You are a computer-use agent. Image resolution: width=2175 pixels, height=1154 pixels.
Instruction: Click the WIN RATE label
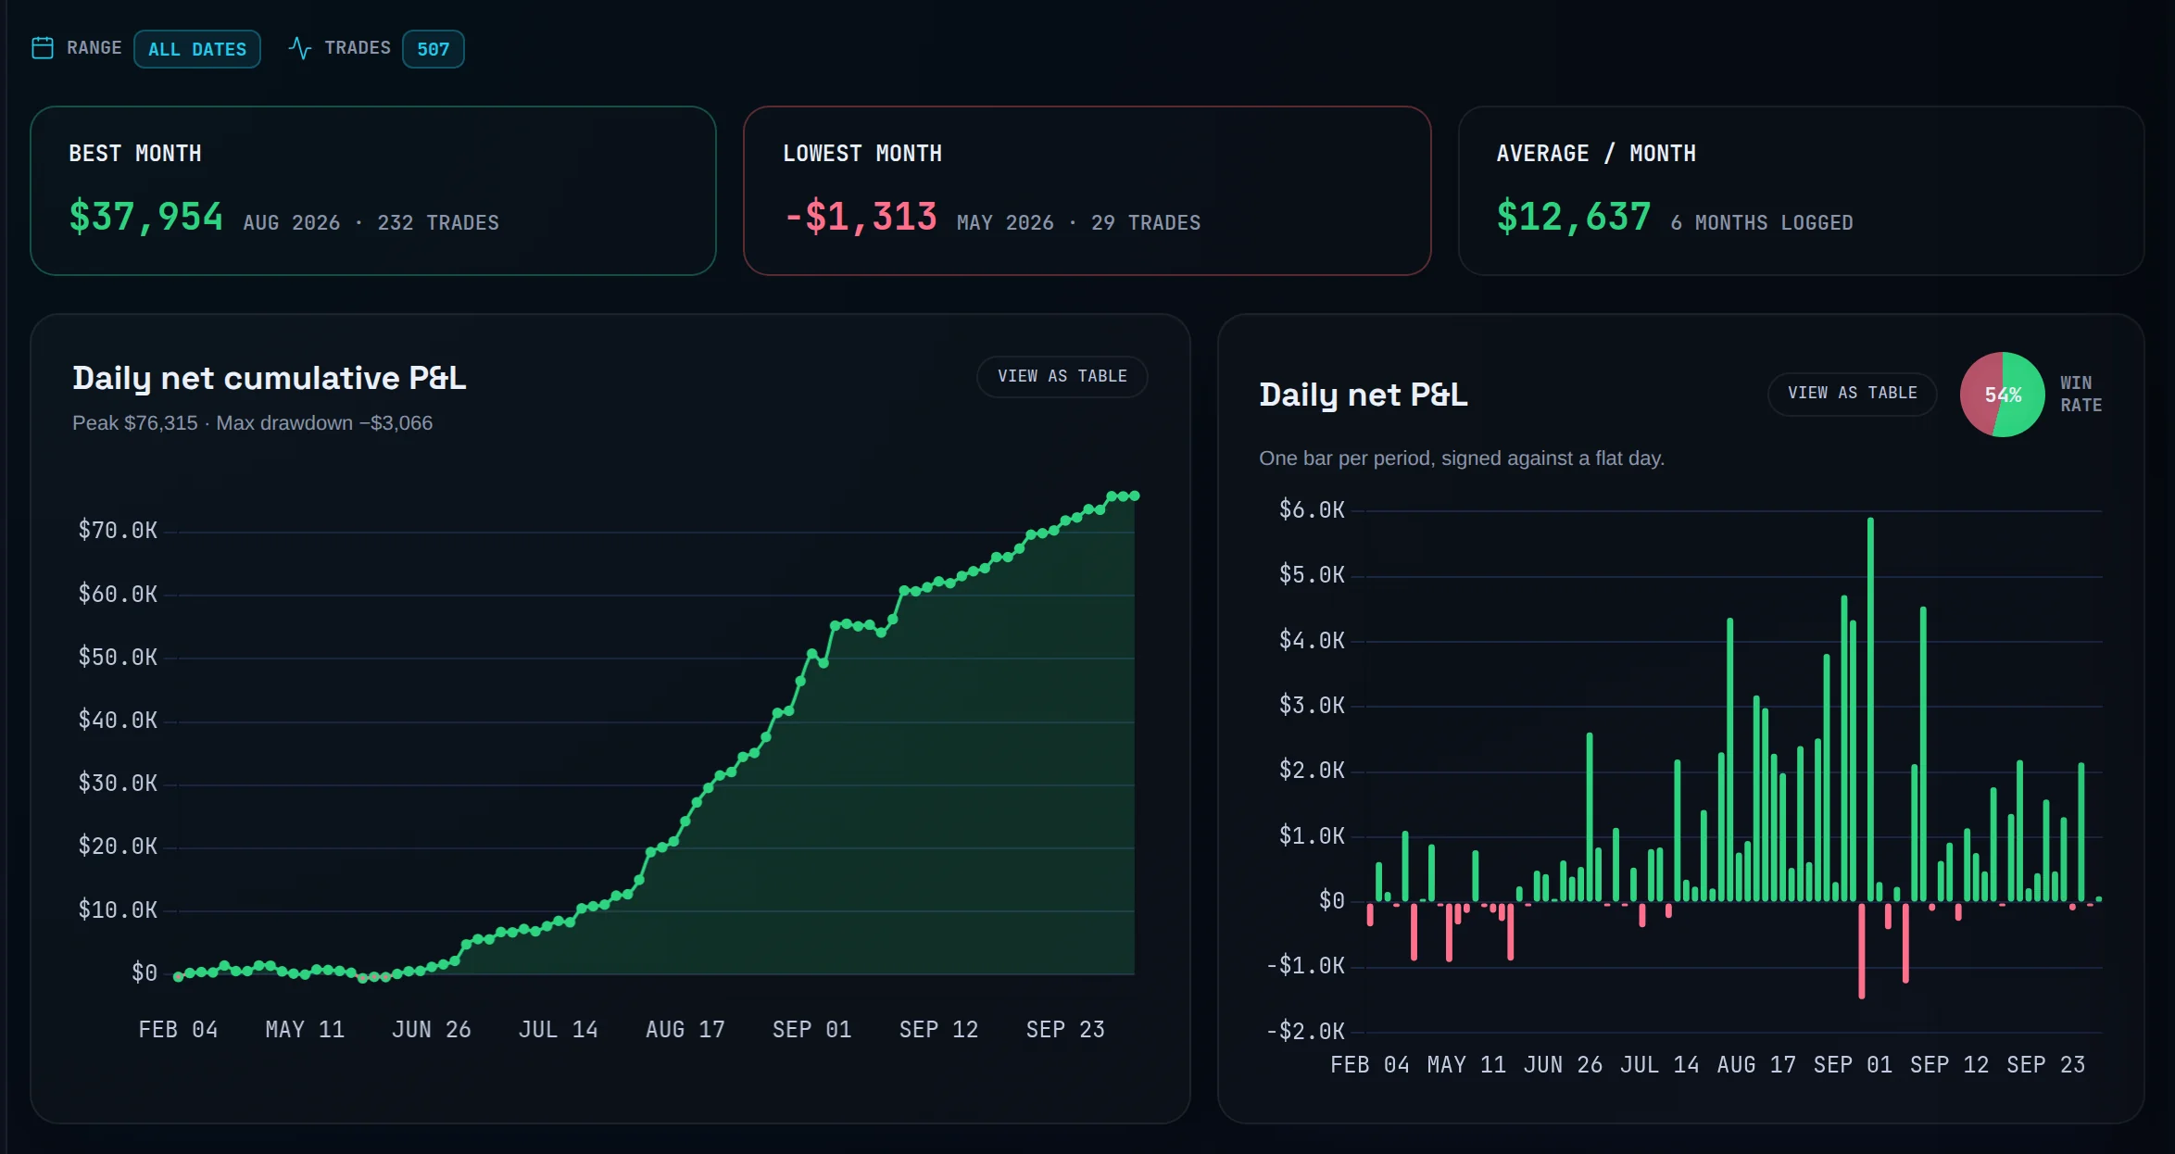tap(2081, 394)
